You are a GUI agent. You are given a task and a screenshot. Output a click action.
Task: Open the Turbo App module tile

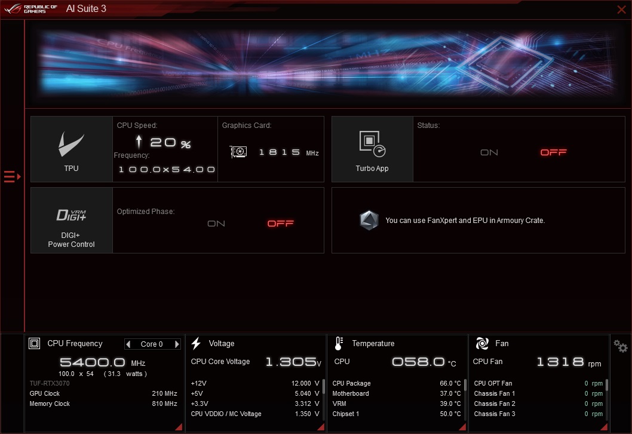[372, 149]
